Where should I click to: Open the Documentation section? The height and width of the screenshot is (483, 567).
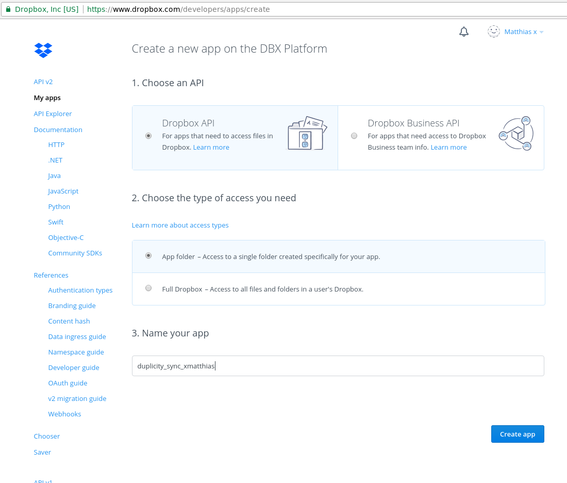[58, 130]
